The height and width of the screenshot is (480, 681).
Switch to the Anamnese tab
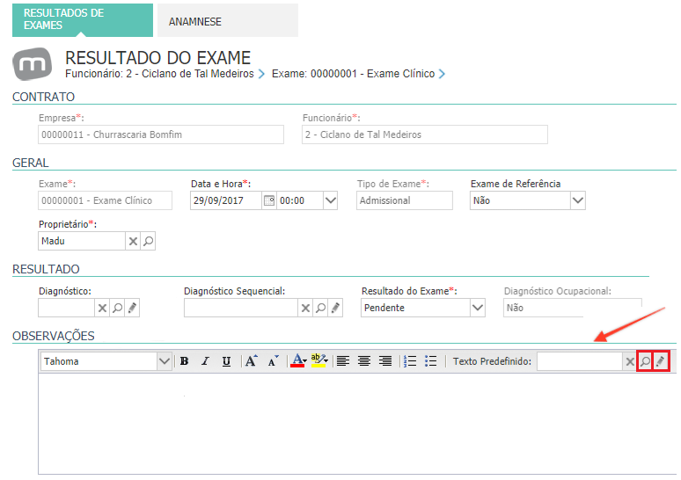click(228, 20)
